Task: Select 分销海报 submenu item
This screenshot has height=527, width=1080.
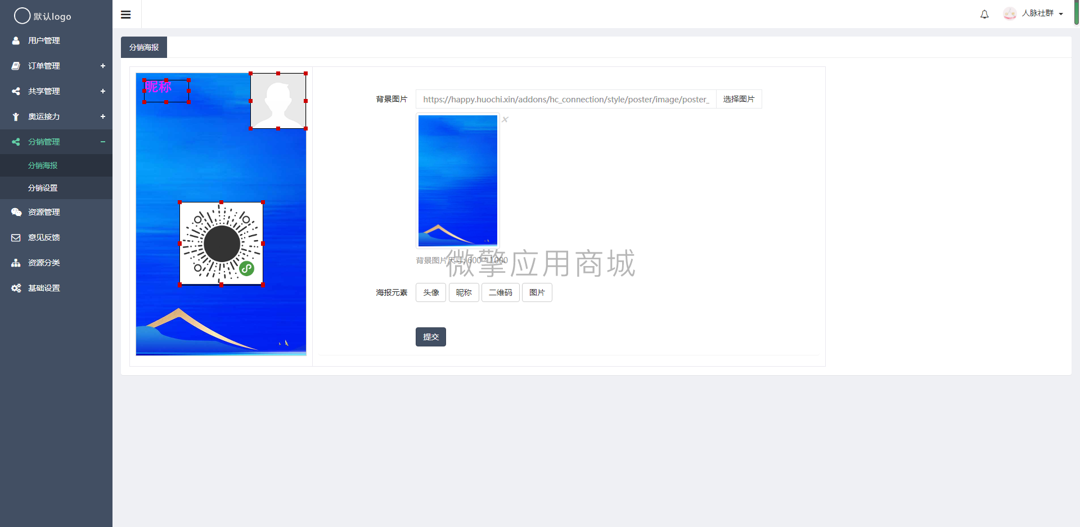Action: [x=56, y=165]
